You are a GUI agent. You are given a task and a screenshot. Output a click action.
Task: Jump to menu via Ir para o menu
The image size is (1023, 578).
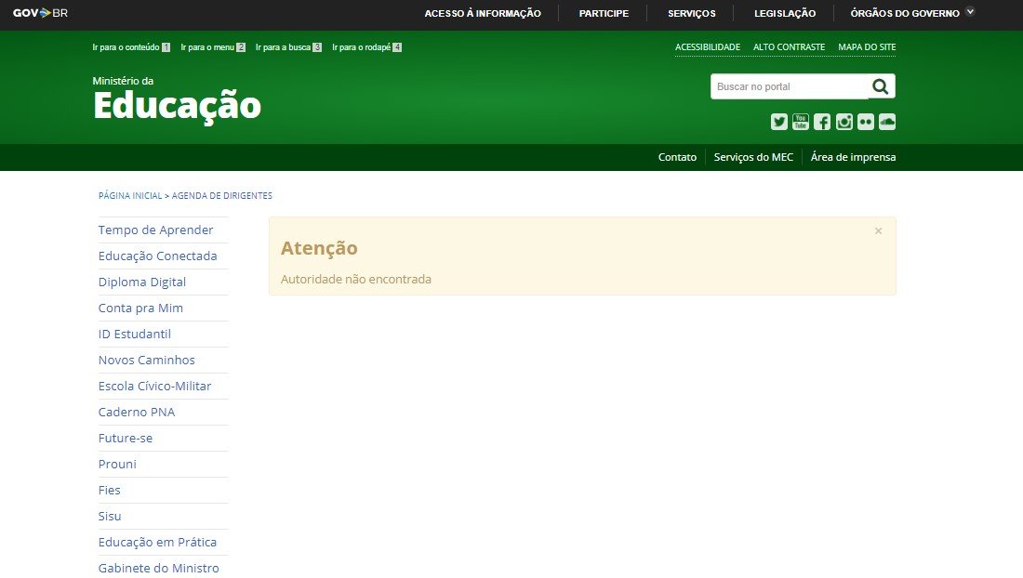click(213, 46)
